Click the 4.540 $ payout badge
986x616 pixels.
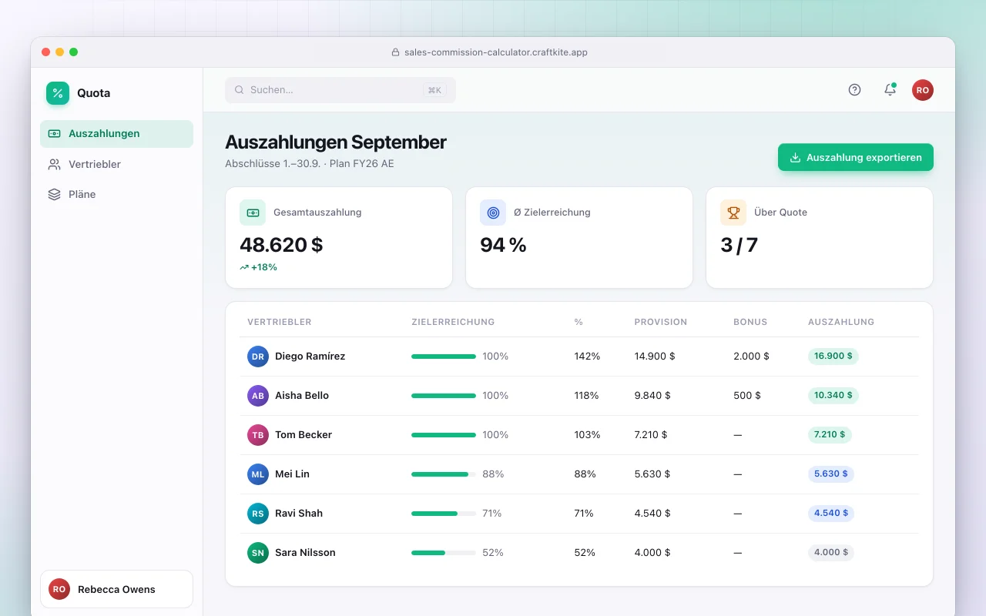pyautogui.click(x=831, y=514)
